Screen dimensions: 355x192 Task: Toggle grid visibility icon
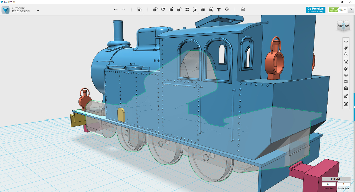[346, 82]
